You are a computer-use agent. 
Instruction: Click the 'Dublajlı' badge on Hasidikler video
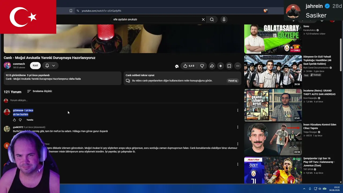click(x=315, y=75)
